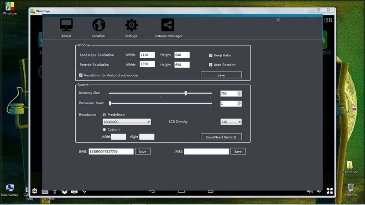Click the Save(Need Restart) button
Image resolution: width=365 pixels, height=205 pixels.
pos(221,137)
